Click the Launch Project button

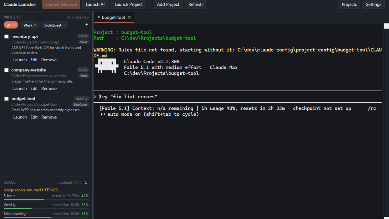tap(129, 5)
